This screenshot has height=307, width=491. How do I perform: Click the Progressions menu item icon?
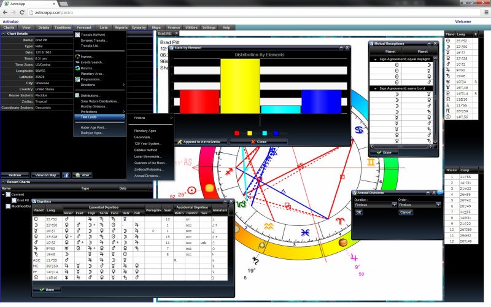coord(77,79)
